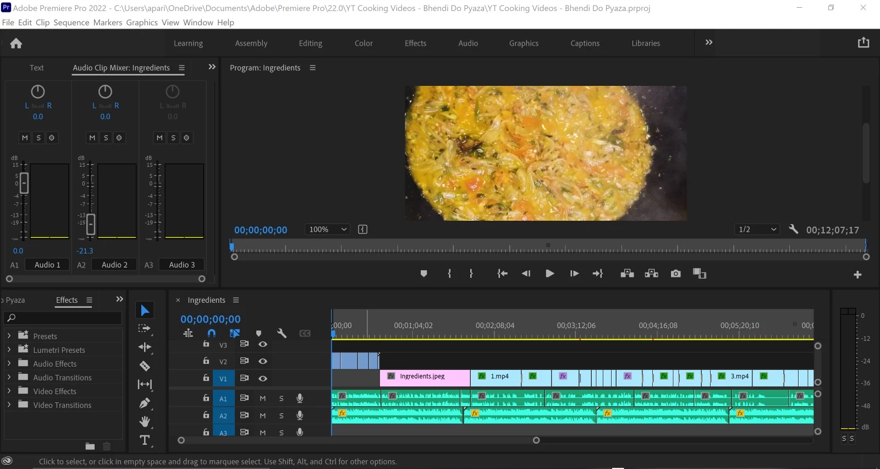
Task: Switch to the Color workspace tab
Action: click(363, 43)
